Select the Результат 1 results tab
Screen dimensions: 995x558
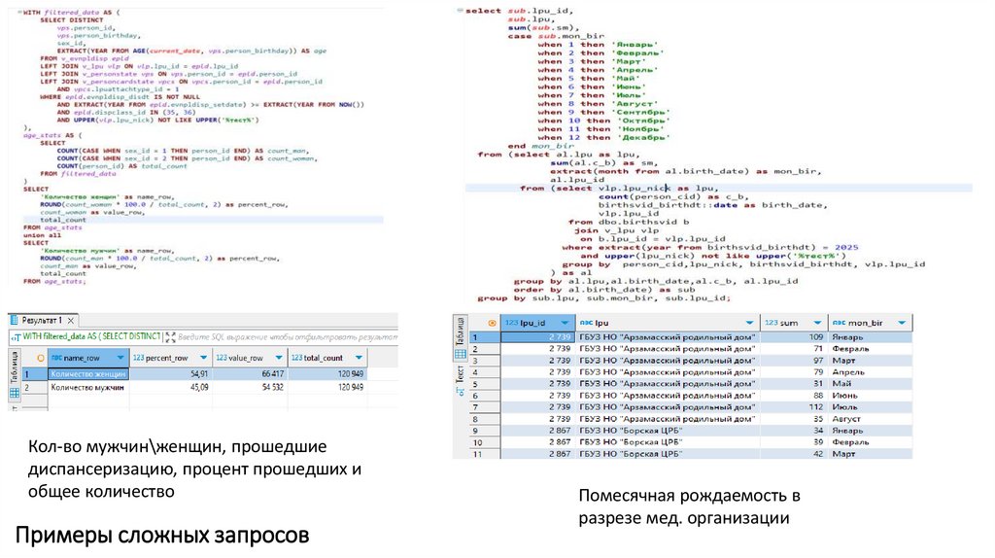point(42,321)
